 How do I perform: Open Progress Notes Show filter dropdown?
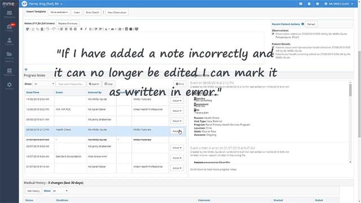44,84
